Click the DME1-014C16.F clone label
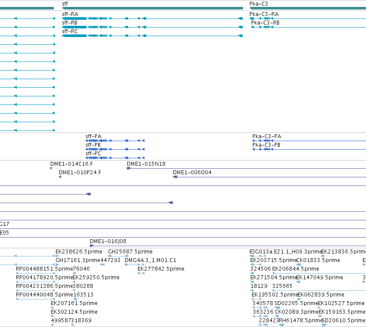Screen dimensions: 366x327 pos(71,164)
